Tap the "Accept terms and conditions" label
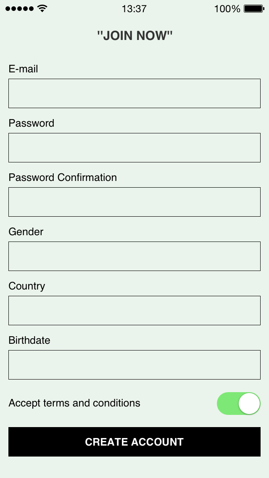Image resolution: width=269 pixels, height=478 pixels. [74, 403]
